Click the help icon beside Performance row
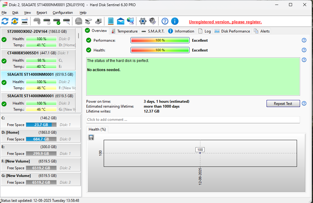 (304, 40)
